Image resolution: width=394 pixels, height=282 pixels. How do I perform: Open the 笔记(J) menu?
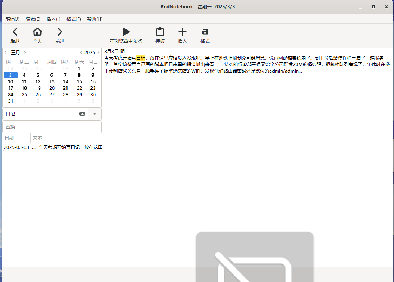pos(12,19)
